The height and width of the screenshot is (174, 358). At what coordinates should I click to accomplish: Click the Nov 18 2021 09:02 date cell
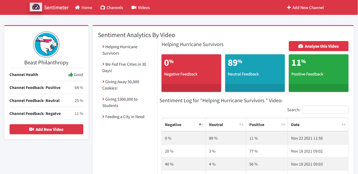318,151
